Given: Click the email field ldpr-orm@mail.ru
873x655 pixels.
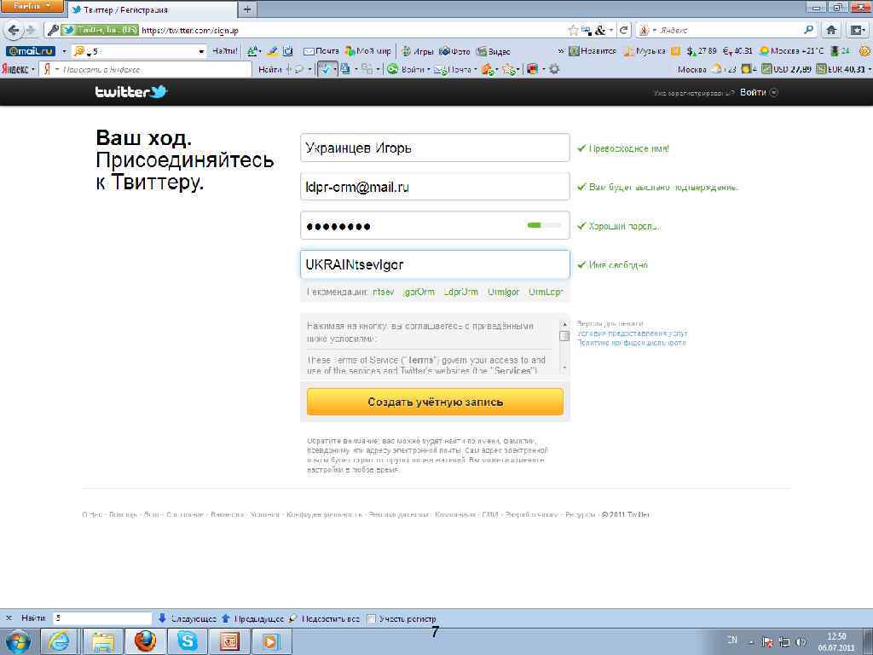Looking at the screenshot, I should (435, 187).
